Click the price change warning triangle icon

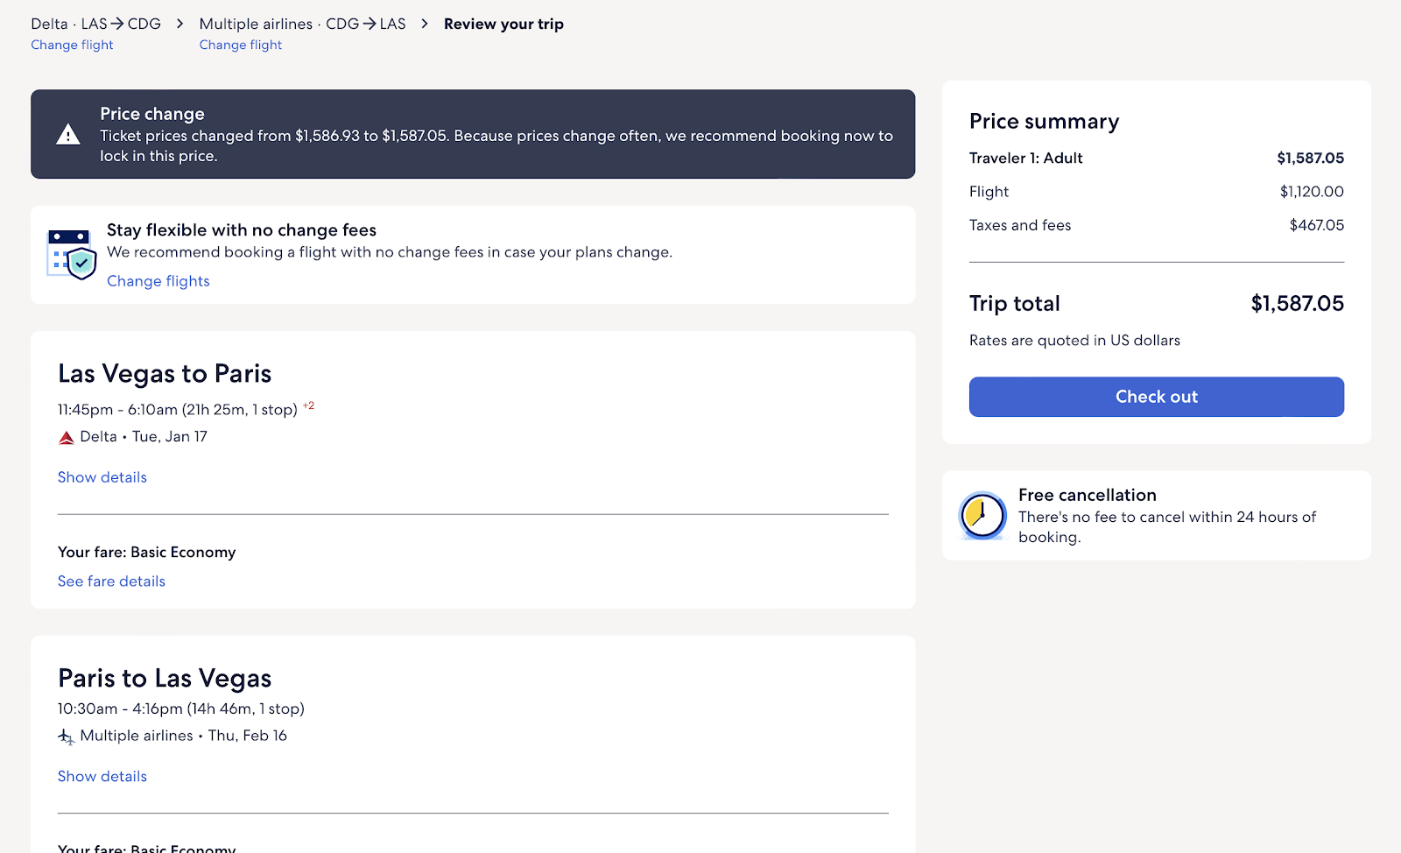[x=68, y=135]
